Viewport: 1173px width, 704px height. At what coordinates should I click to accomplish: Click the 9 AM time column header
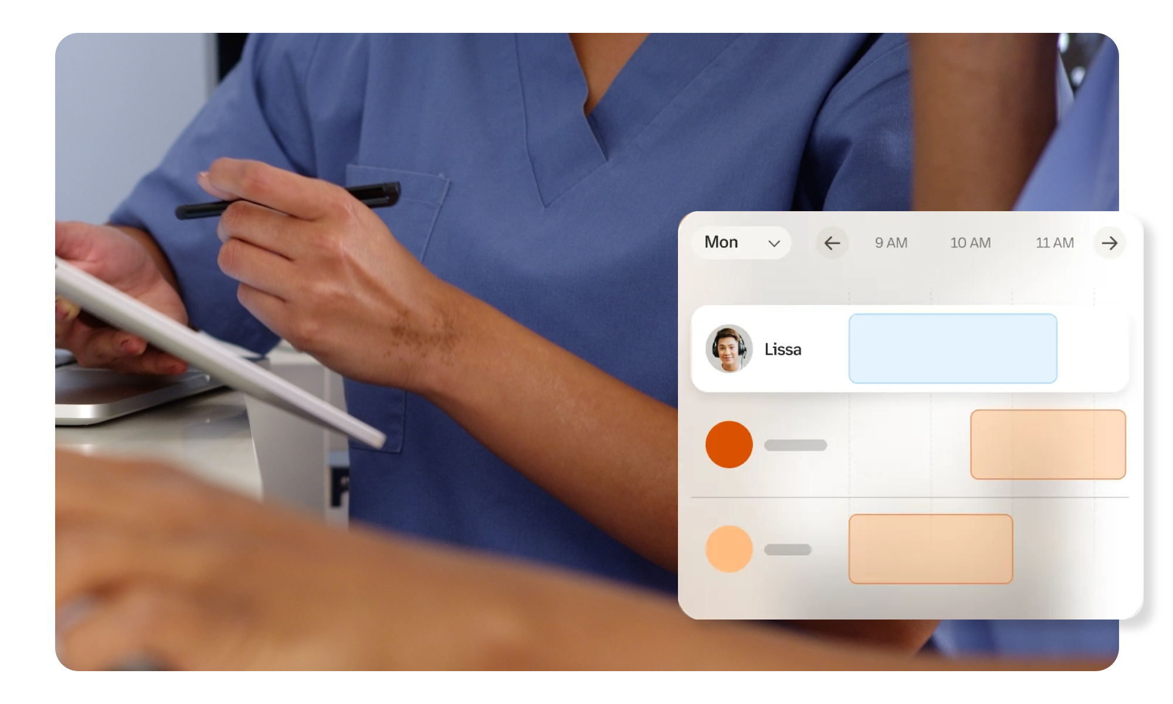(890, 243)
